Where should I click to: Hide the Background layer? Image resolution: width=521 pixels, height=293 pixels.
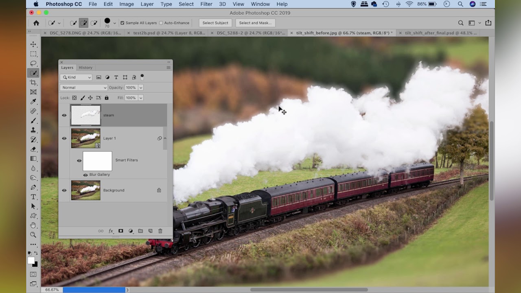tap(64, 190)
